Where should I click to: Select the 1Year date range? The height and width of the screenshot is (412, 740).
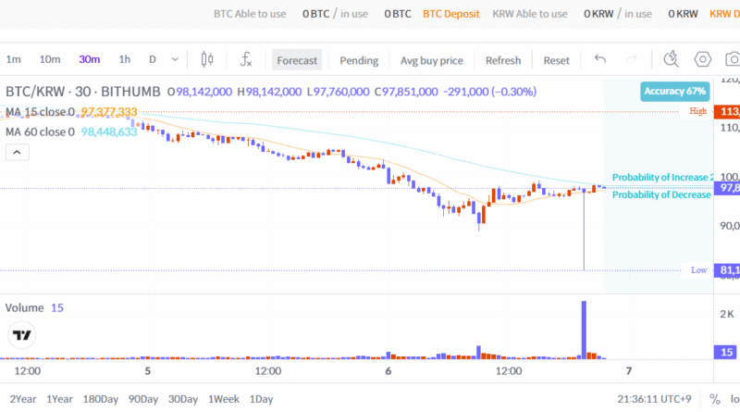pos(59,399)
